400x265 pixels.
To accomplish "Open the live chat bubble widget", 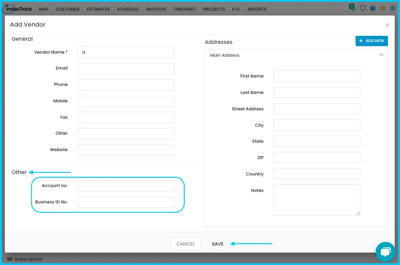I will [x=385, y=252].
